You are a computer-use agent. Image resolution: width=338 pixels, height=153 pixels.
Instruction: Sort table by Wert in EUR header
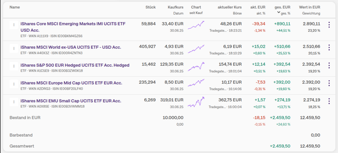310,7
